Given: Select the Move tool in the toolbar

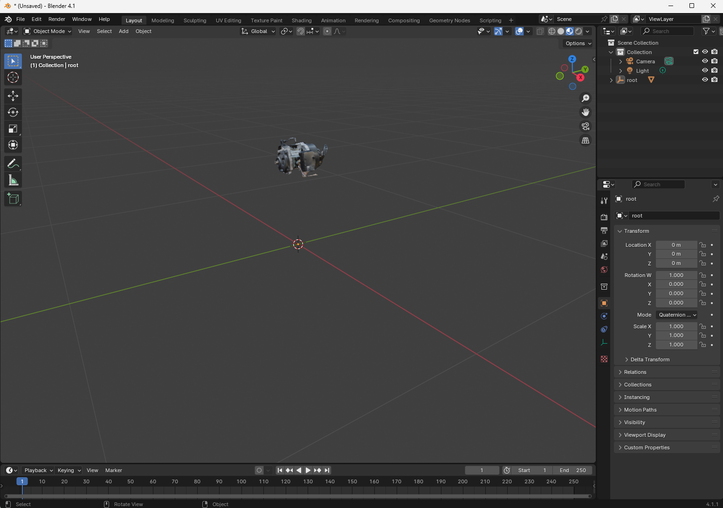Looking at the screenshot, I should tap(13, 96).
